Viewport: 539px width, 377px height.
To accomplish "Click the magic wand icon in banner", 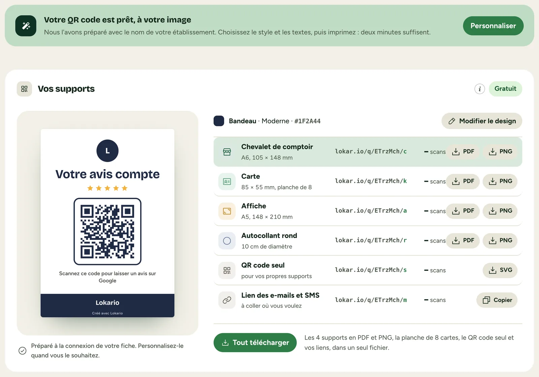I will pyautogui.click(x=26, y=26).
